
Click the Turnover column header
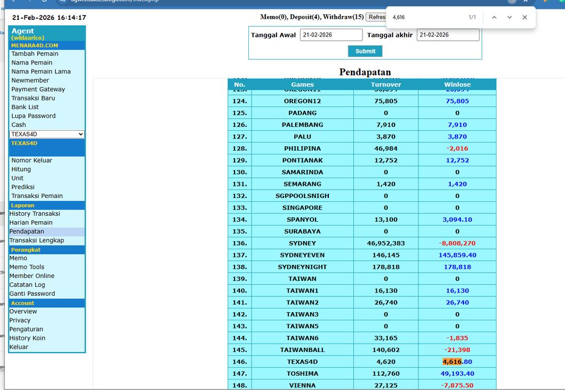pyautogui.click(x=386, y=84)
